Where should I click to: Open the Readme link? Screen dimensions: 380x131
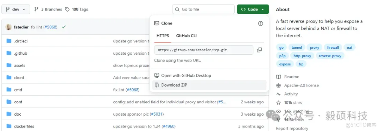coord(292,77)
